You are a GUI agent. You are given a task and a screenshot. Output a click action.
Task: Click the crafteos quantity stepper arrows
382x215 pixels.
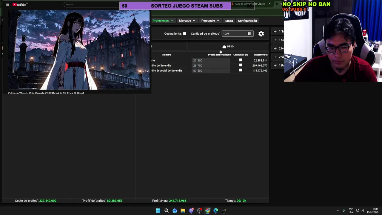(249, 34)
